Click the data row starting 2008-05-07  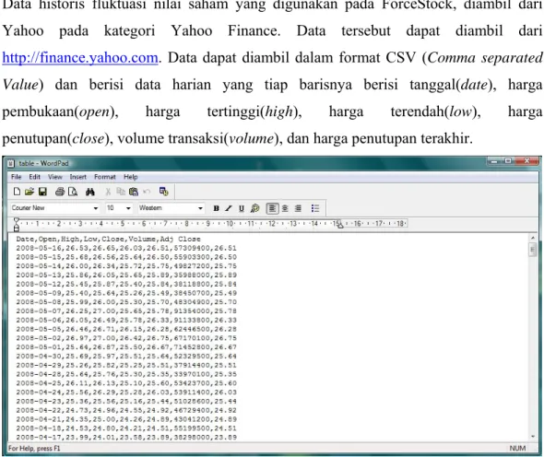tap(126, 311)
